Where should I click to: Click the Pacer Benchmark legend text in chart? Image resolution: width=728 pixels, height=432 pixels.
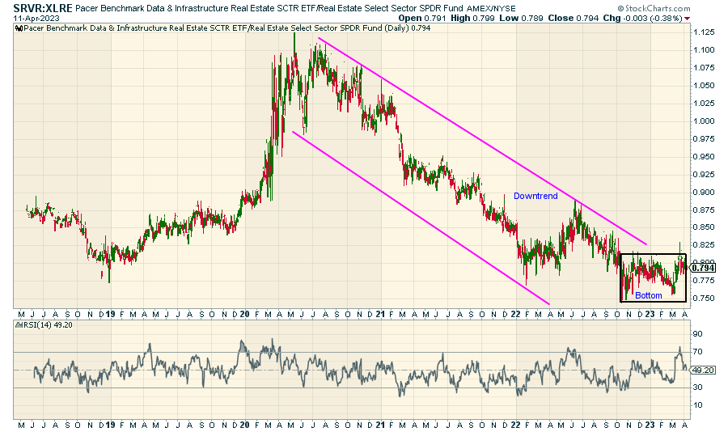(227, 28)
